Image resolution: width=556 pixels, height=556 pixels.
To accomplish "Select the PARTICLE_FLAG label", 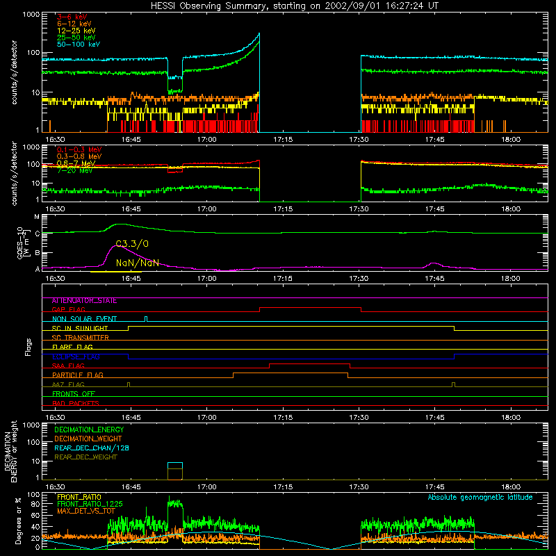I will click(78, 375).
